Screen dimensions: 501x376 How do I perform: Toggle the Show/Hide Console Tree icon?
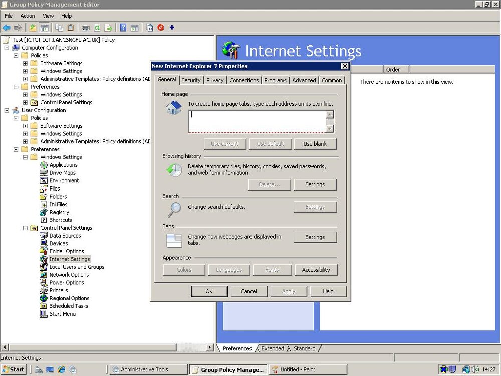44,28
